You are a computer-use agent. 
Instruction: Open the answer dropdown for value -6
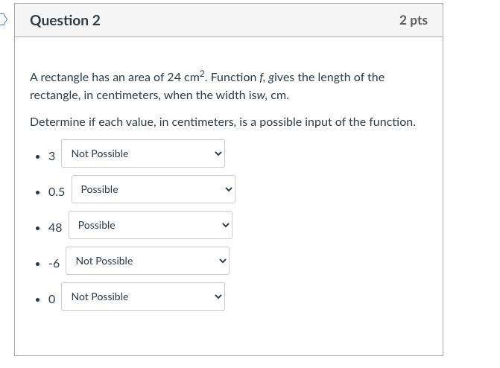147,261
